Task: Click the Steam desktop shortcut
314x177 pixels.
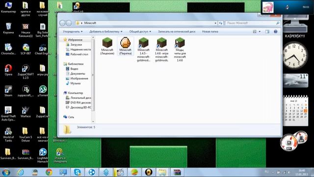Action: coord(8,91)
